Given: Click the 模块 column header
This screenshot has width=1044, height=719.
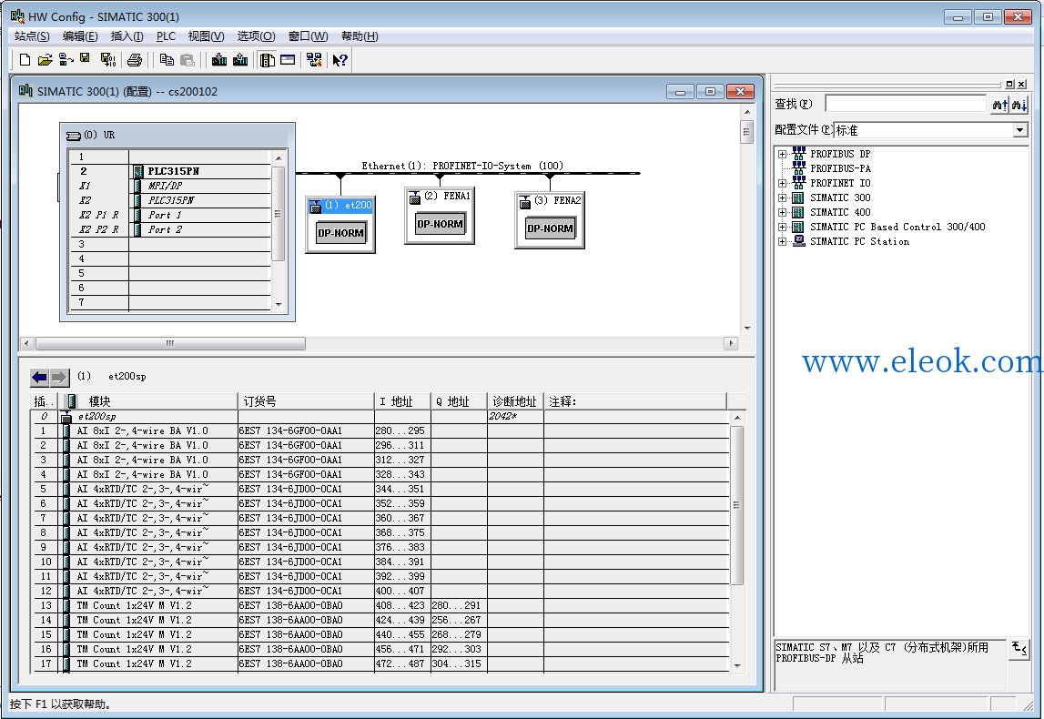Looking at the screenshot, I should 148,401.
